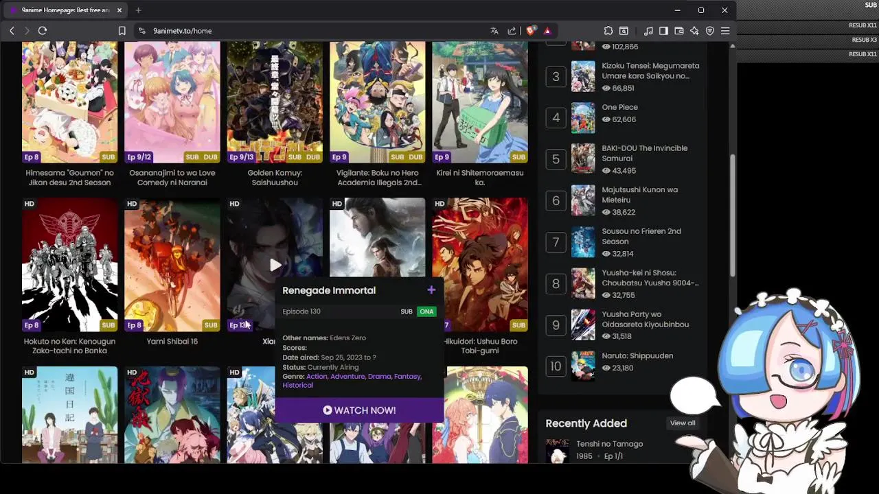Open Naruto: Shippuuden ranking entry

[x=637, y=355]
